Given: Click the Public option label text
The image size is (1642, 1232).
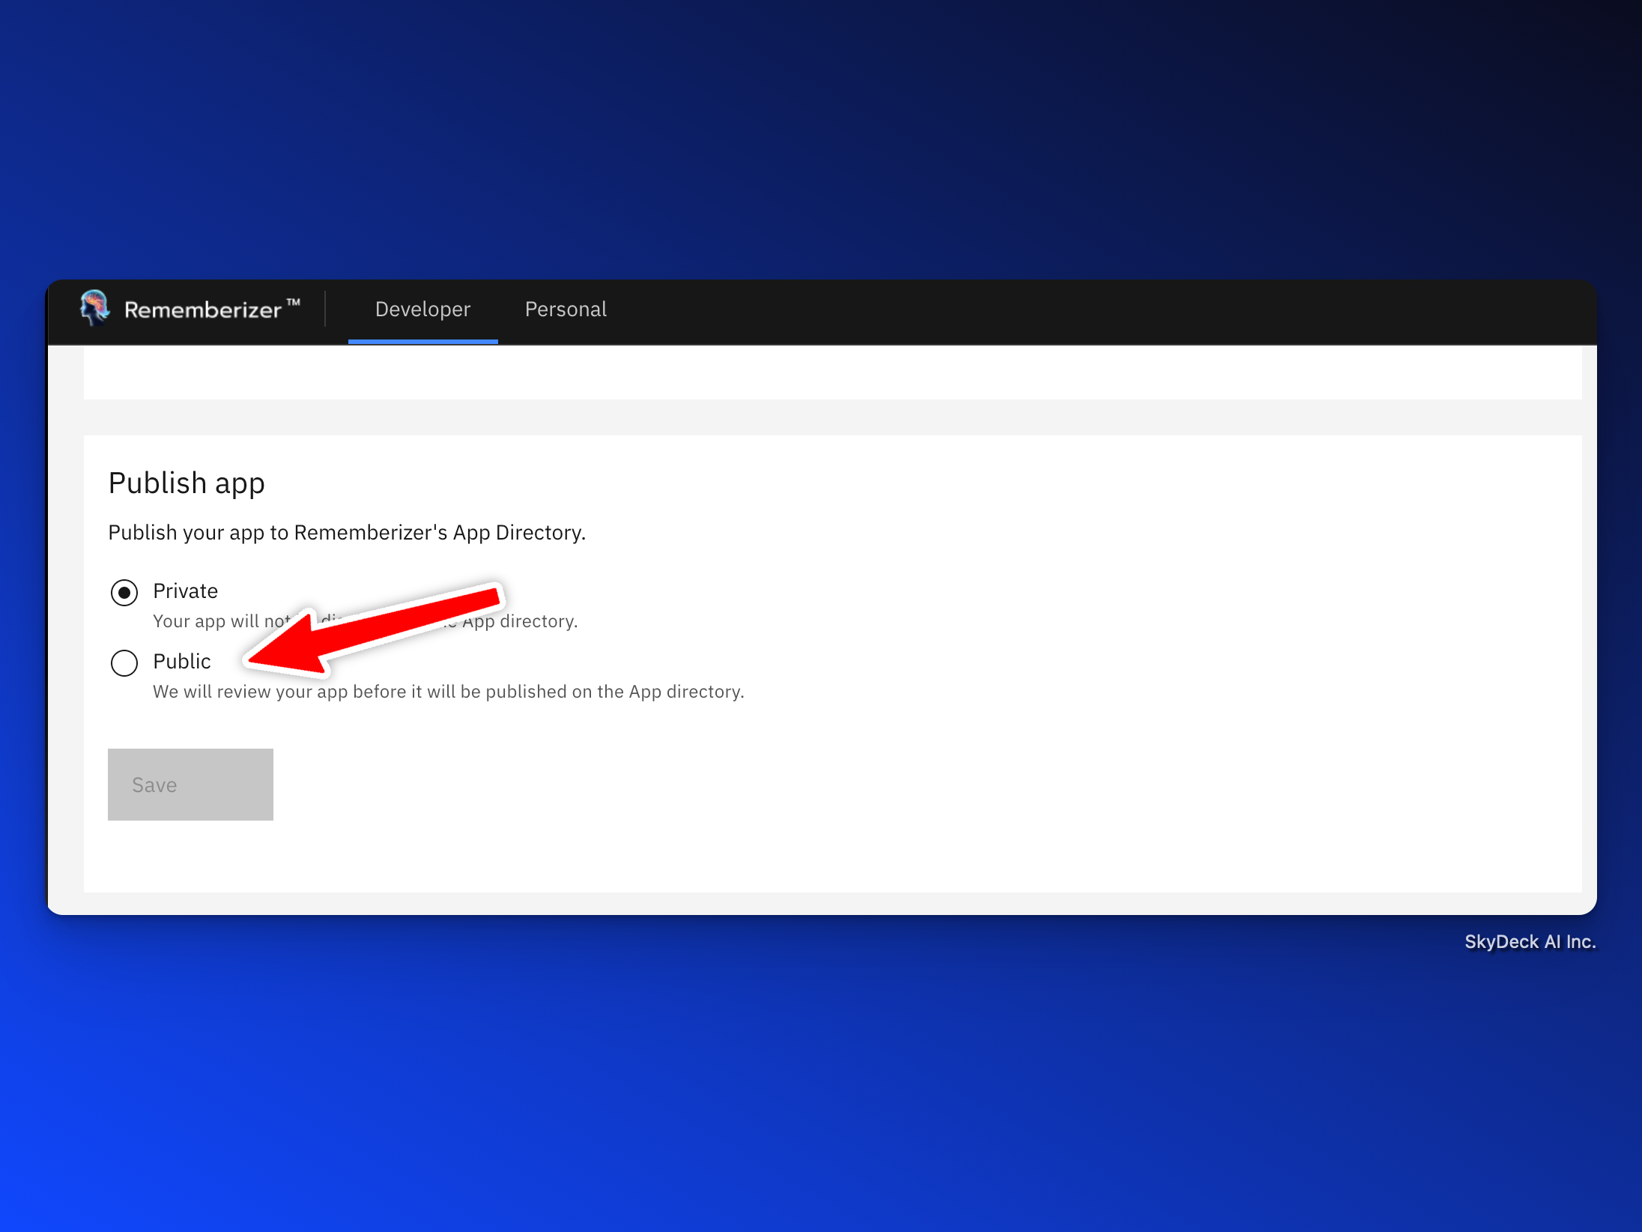Looking at the screenshot, I should pos(182,662).
